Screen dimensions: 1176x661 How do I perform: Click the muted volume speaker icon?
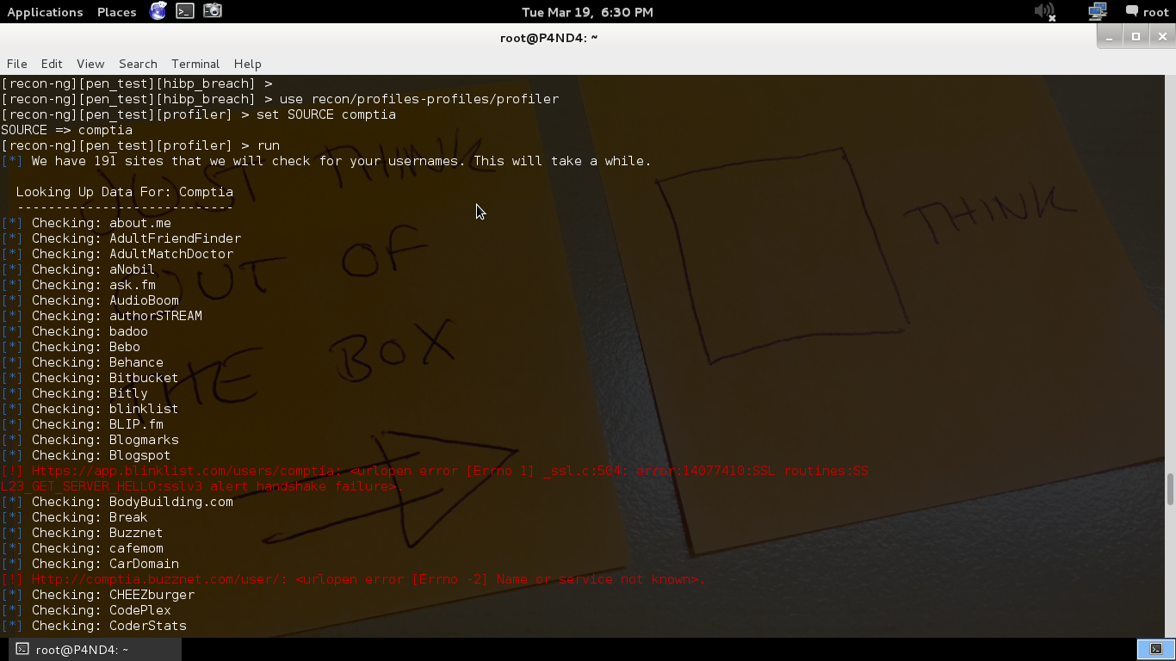[1044, 11]
